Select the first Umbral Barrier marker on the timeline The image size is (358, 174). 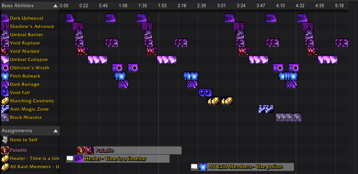tap(79, 35)
